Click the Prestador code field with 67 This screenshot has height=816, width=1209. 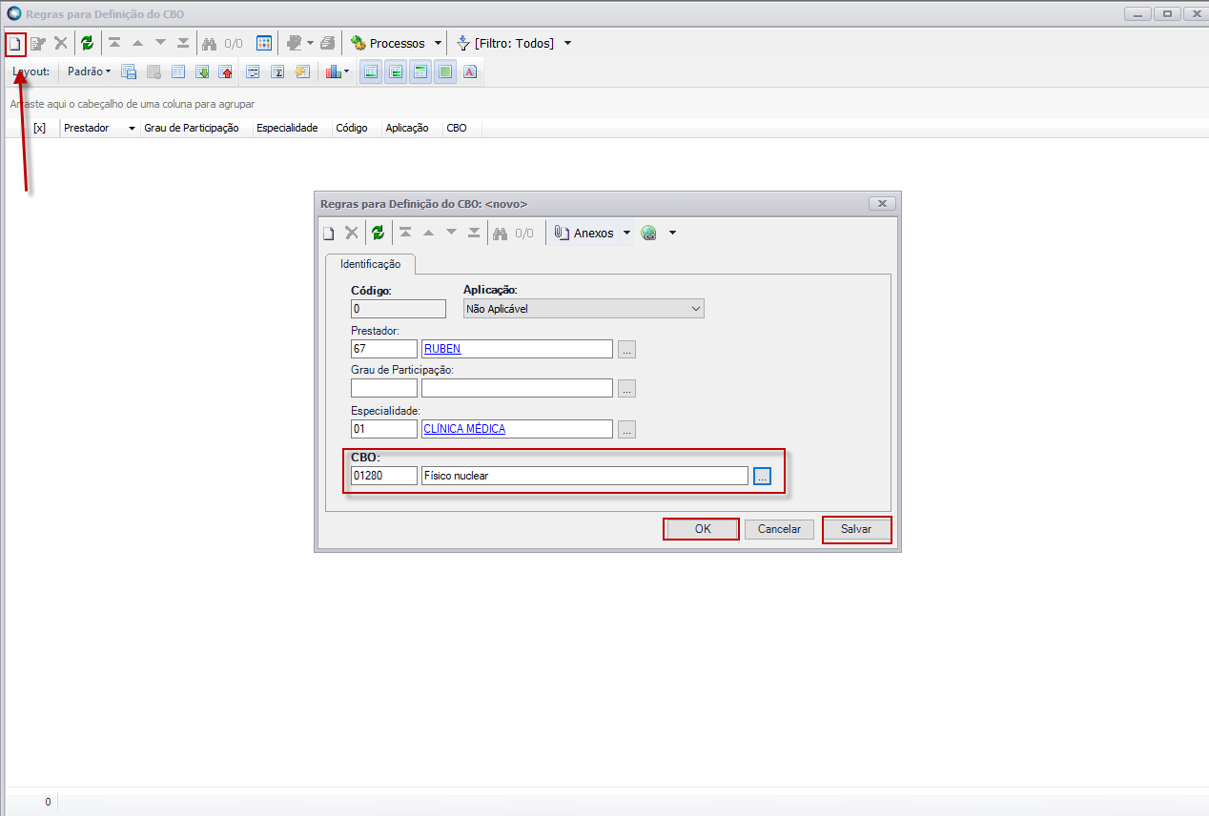coord(384,349)
